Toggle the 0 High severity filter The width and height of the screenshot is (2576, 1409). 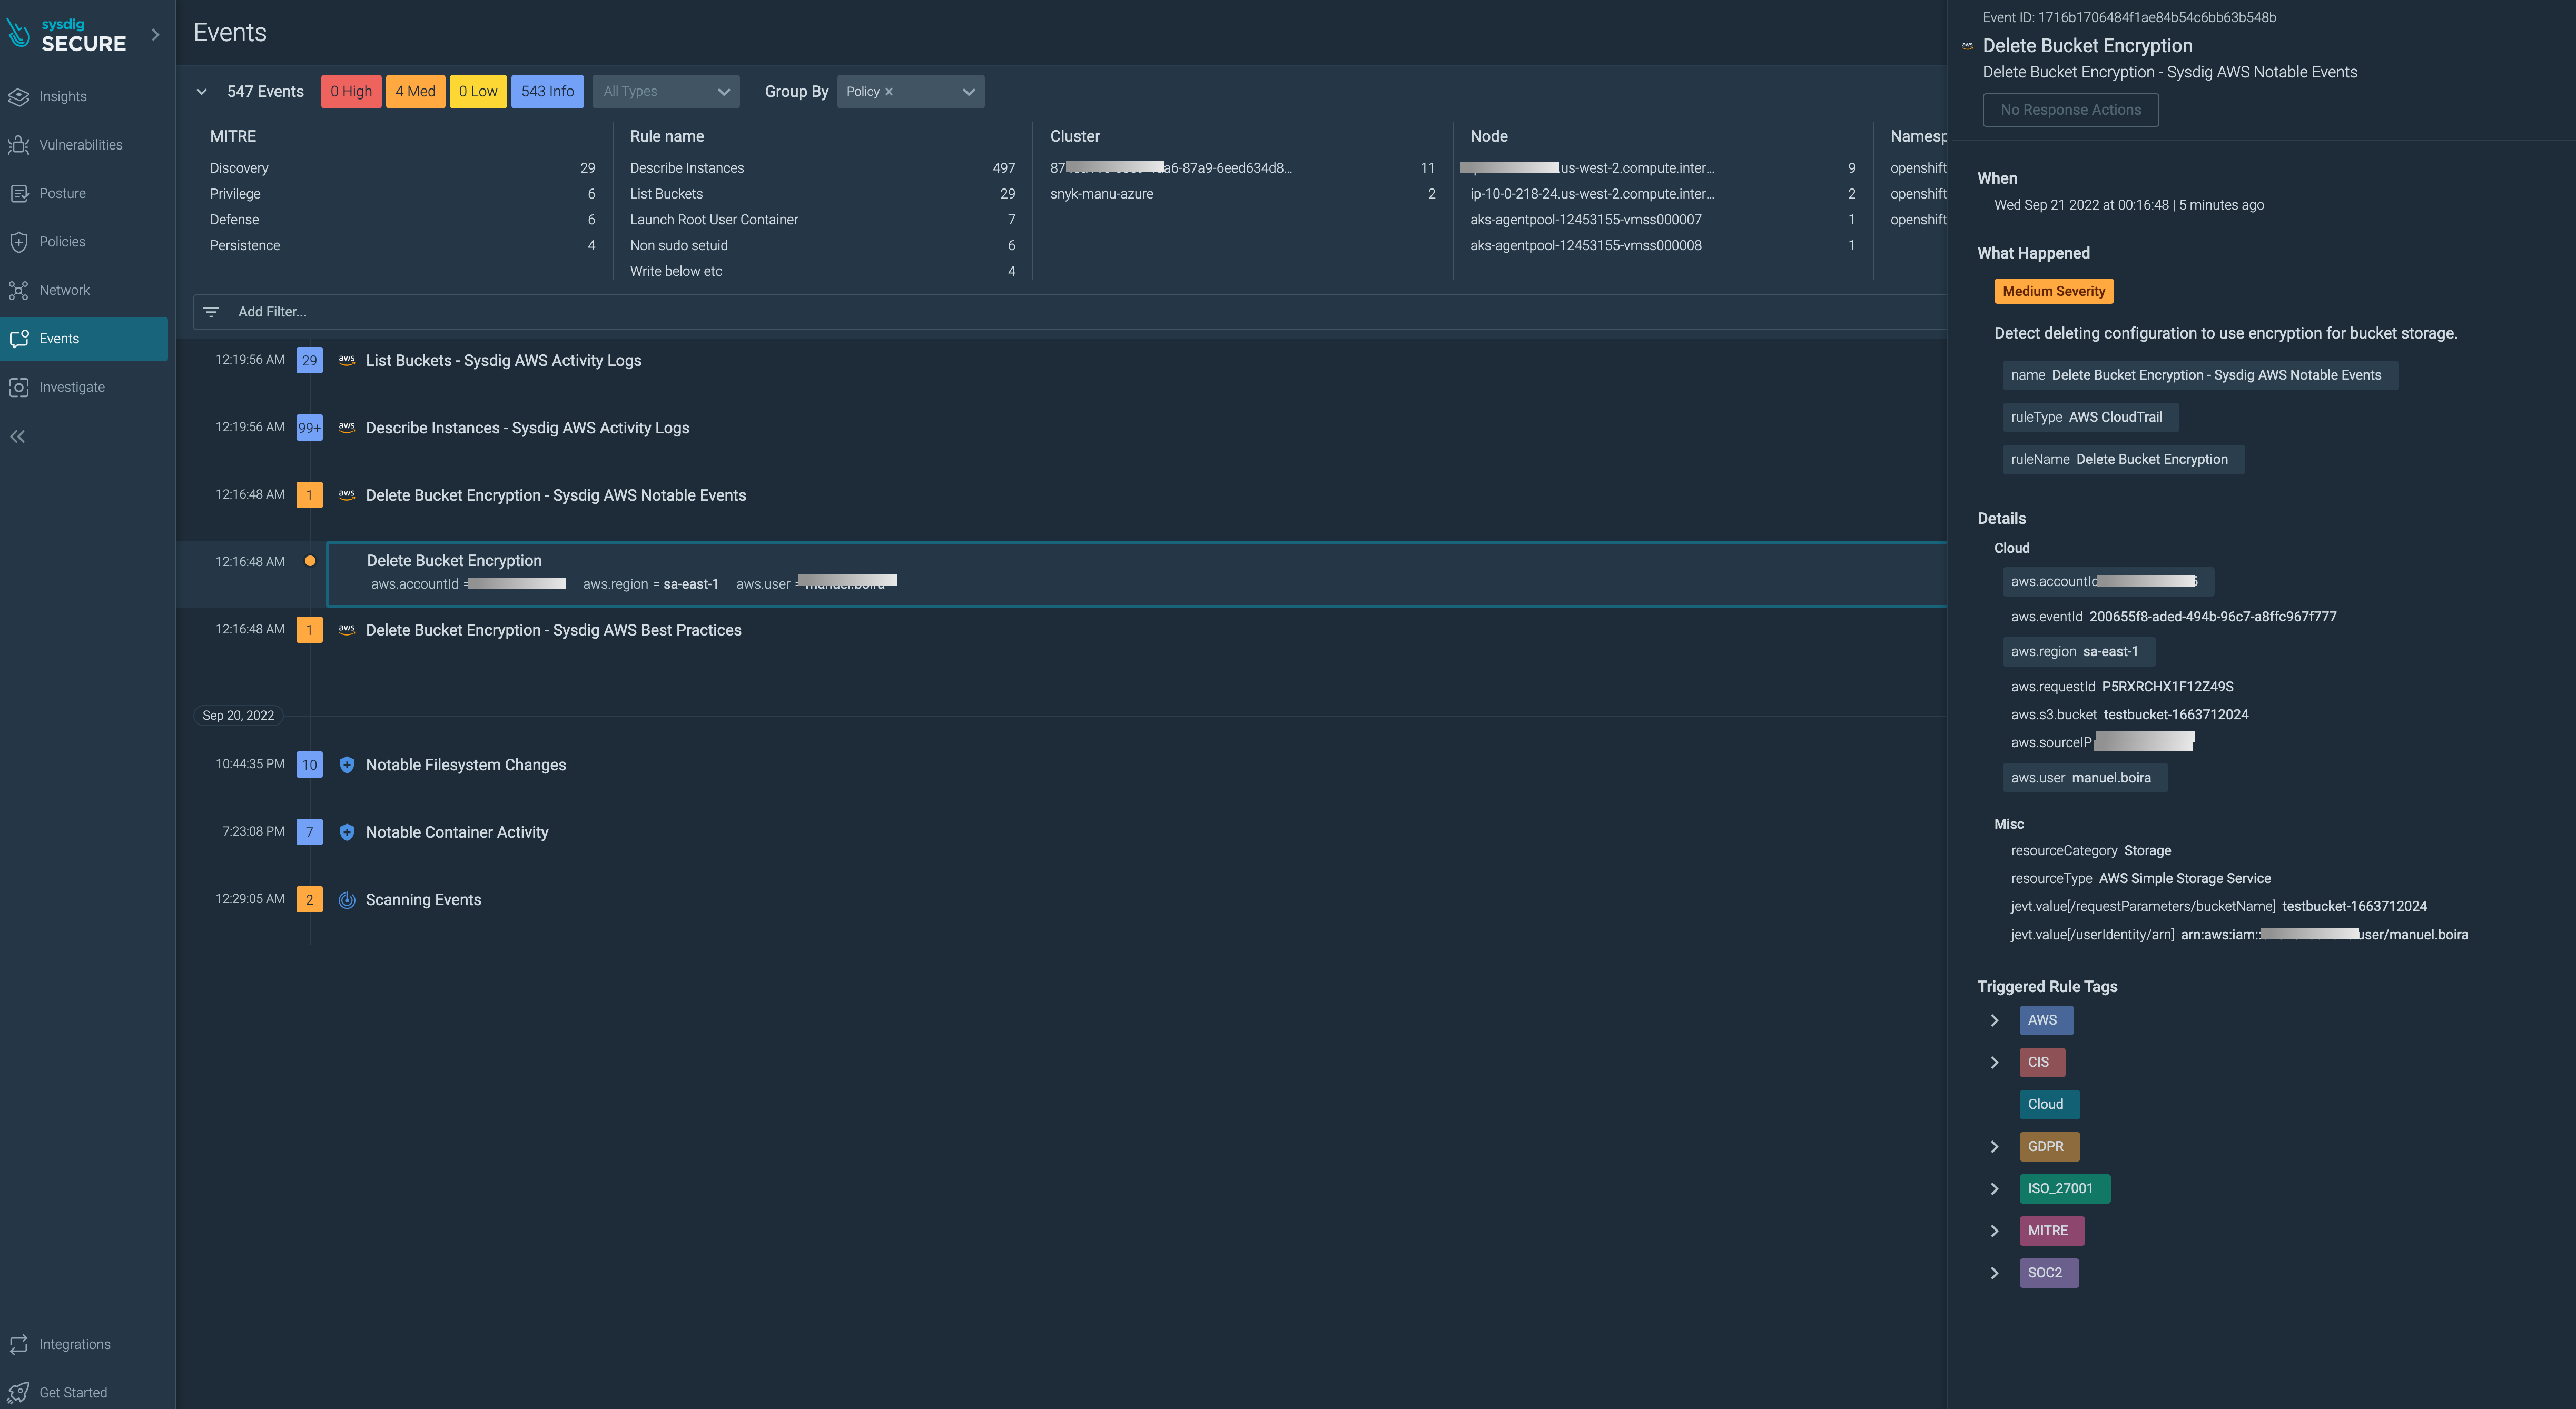(x=351, y=91)
